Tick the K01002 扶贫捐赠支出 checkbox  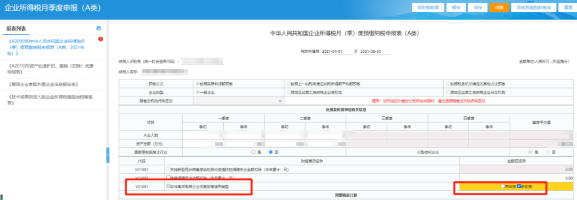point(168,178)
